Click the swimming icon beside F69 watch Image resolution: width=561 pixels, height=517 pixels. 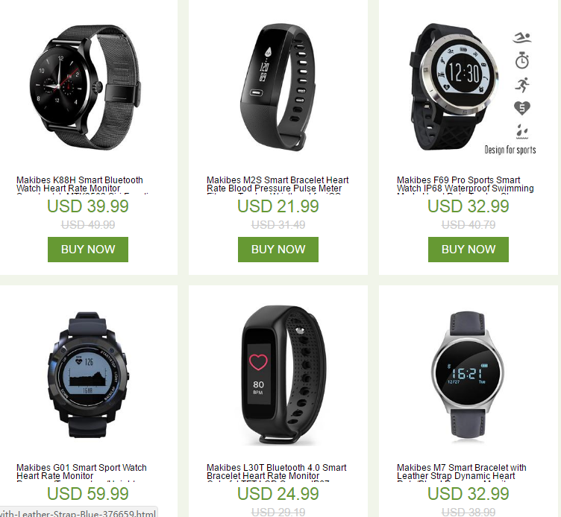pos(522,38)
